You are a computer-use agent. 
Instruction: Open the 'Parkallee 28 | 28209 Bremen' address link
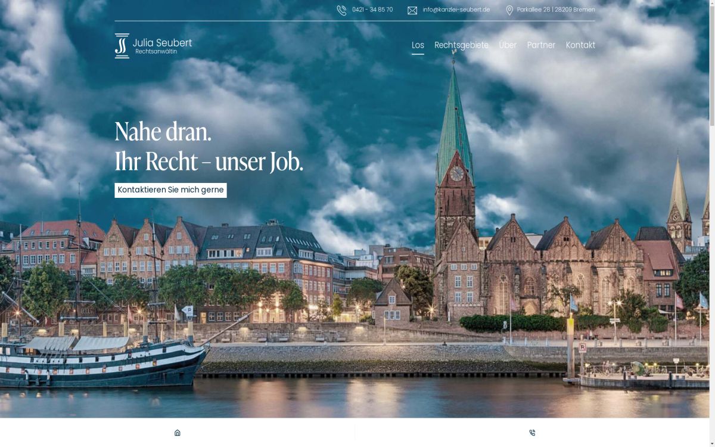[556, 10]
